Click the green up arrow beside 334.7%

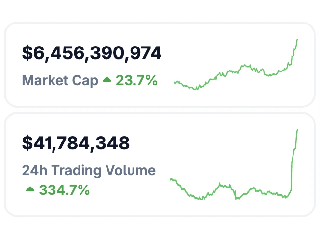click(30, 189)
